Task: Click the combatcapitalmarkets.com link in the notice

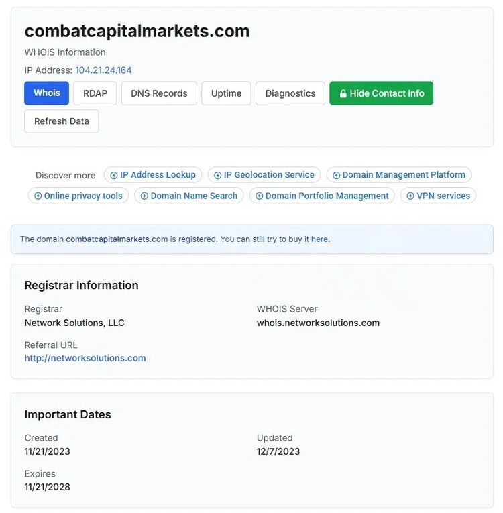Action: click(117, 239)
